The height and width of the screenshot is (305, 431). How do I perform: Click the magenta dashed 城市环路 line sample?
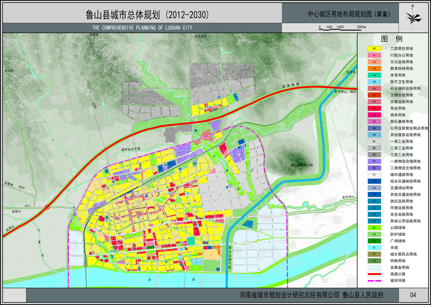374,281
